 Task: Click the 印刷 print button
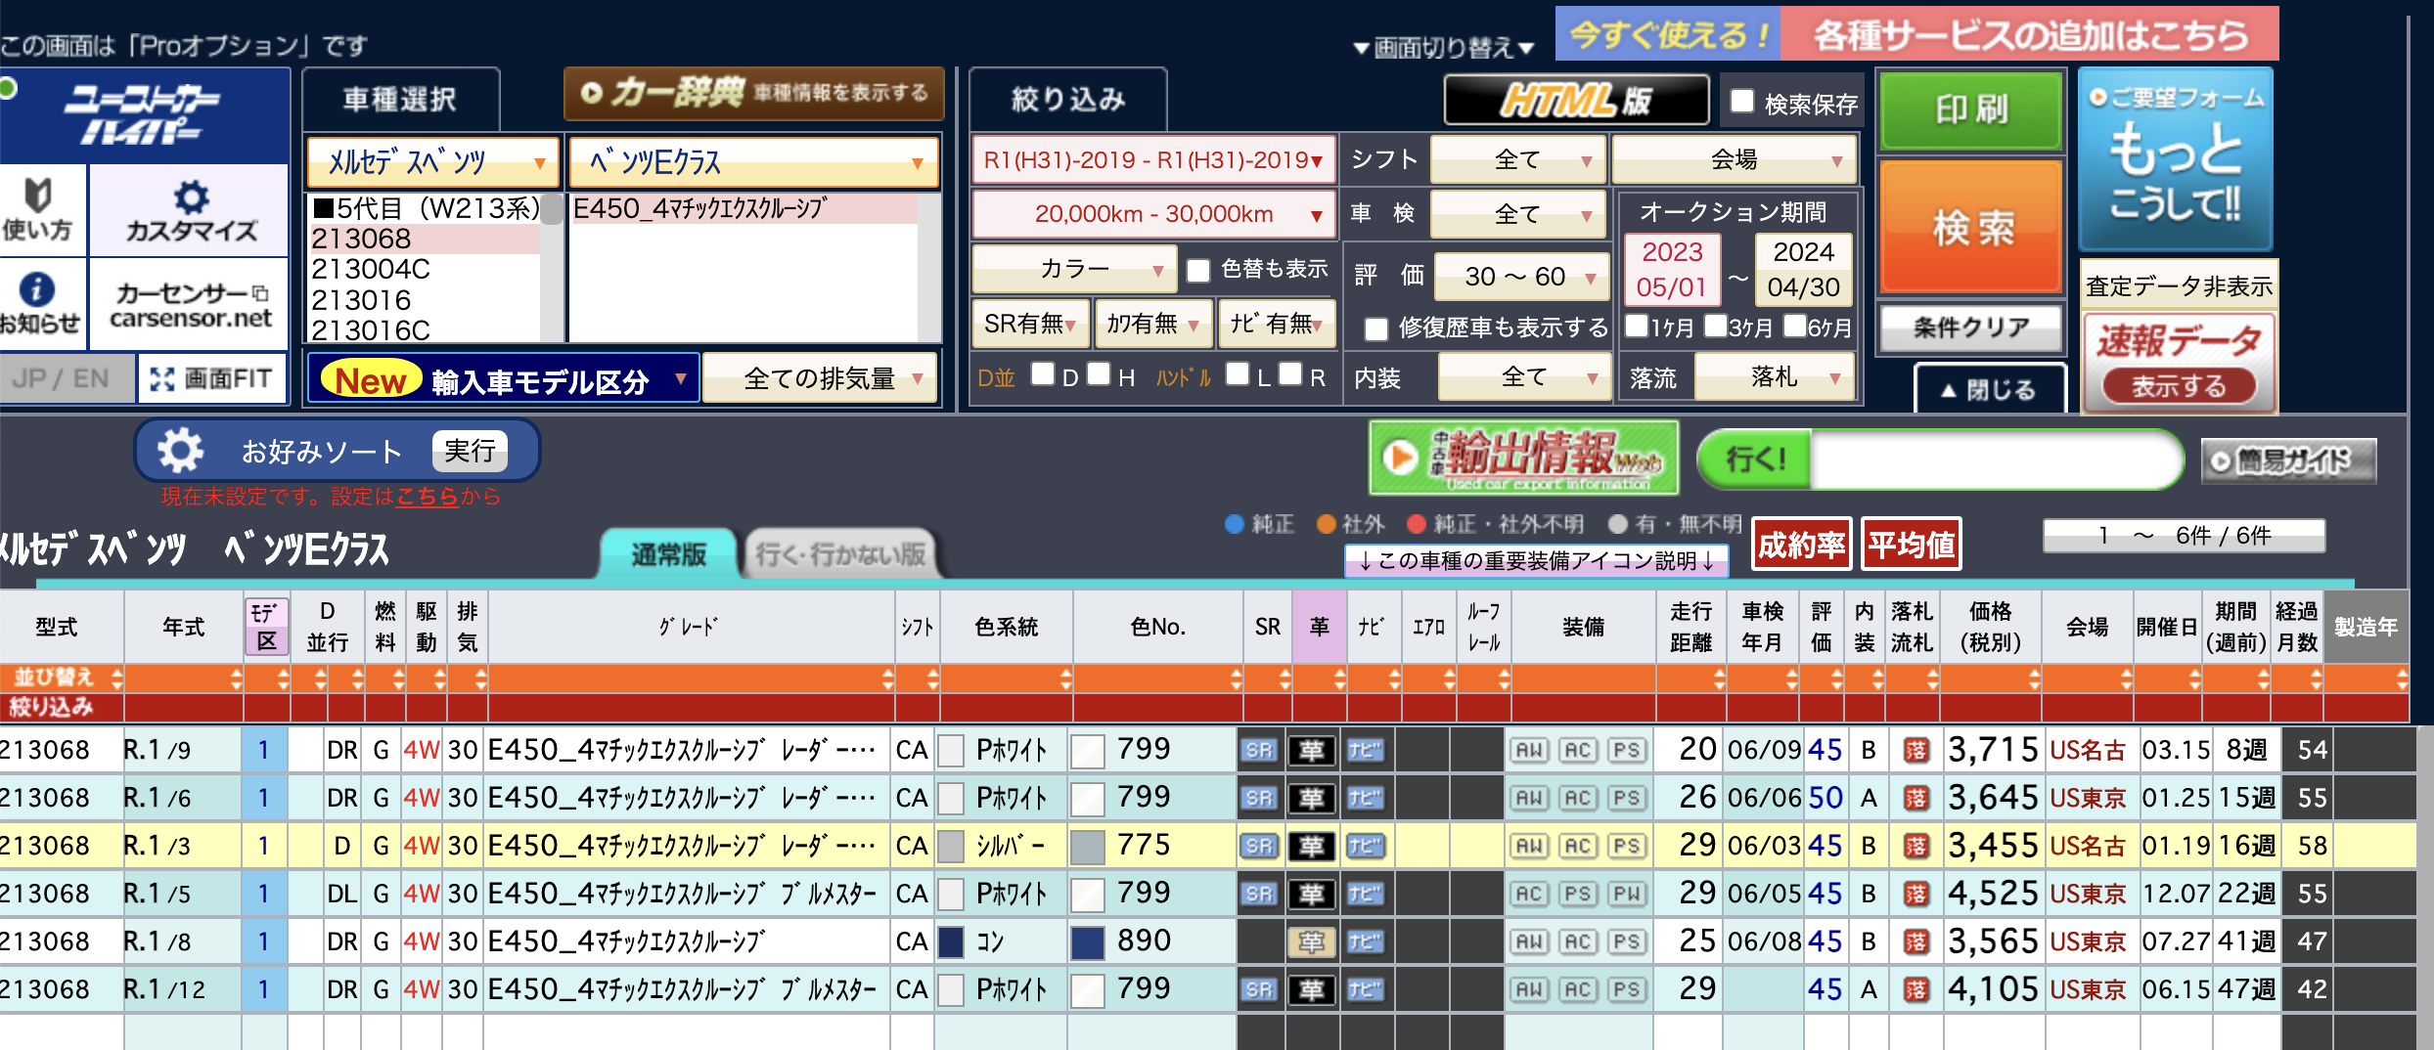pyautogui.click(x=1971, y=109)
